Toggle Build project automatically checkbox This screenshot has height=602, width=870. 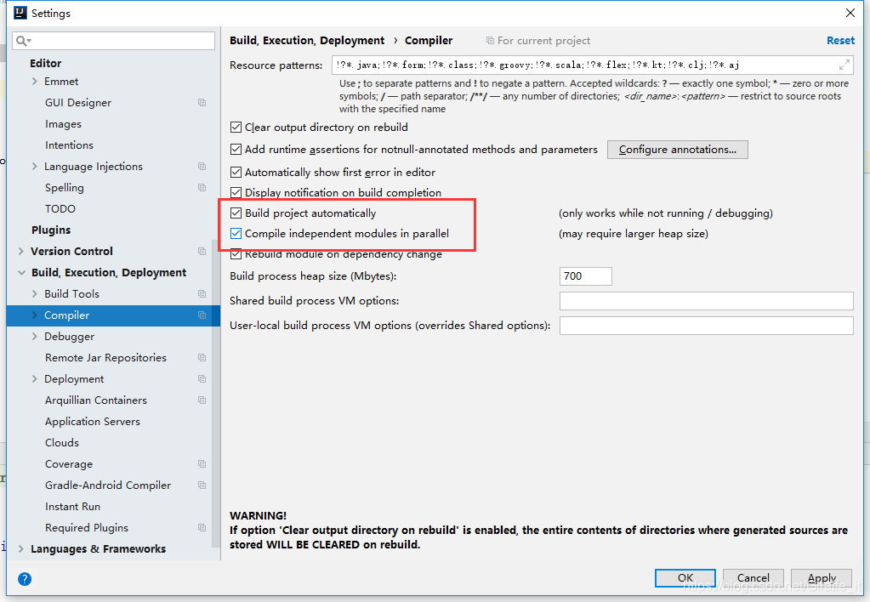click(236, 213)
